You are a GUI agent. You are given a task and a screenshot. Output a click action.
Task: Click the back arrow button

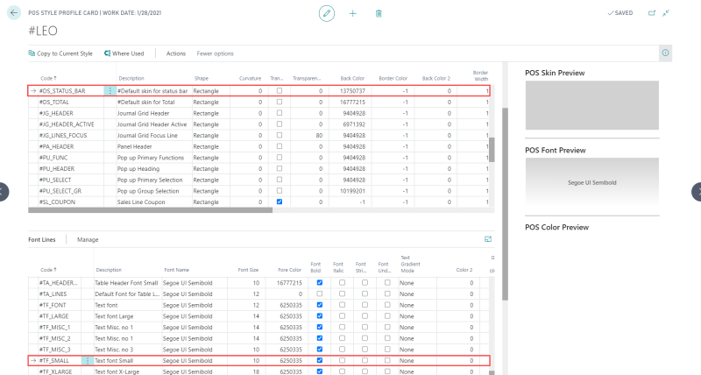tap(13, 13)
